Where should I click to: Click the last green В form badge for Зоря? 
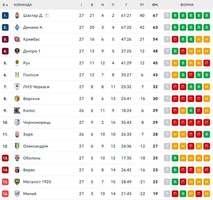(x=207, y=134)
